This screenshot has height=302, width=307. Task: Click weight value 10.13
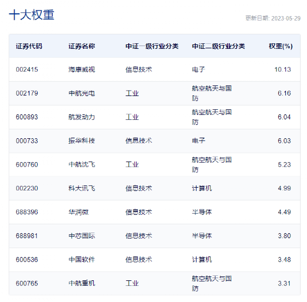pyautogui.click(x=283, y=69)
